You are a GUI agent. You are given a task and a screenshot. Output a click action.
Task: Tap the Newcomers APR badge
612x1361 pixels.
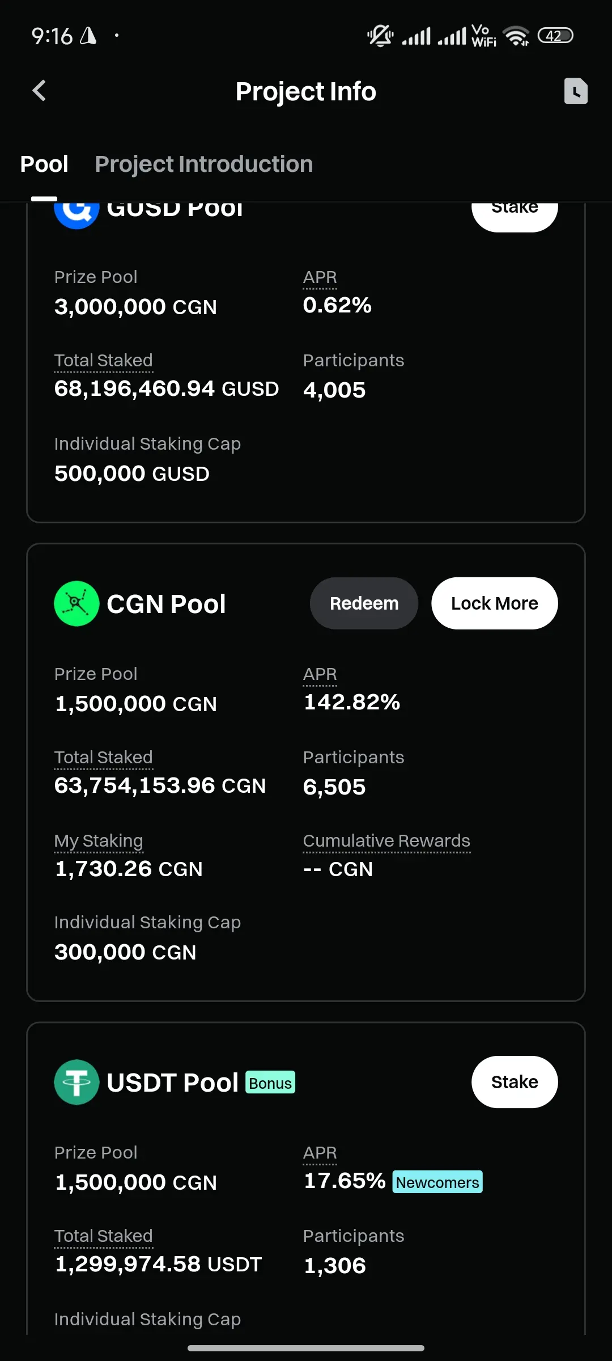[x=437, y=1182]
